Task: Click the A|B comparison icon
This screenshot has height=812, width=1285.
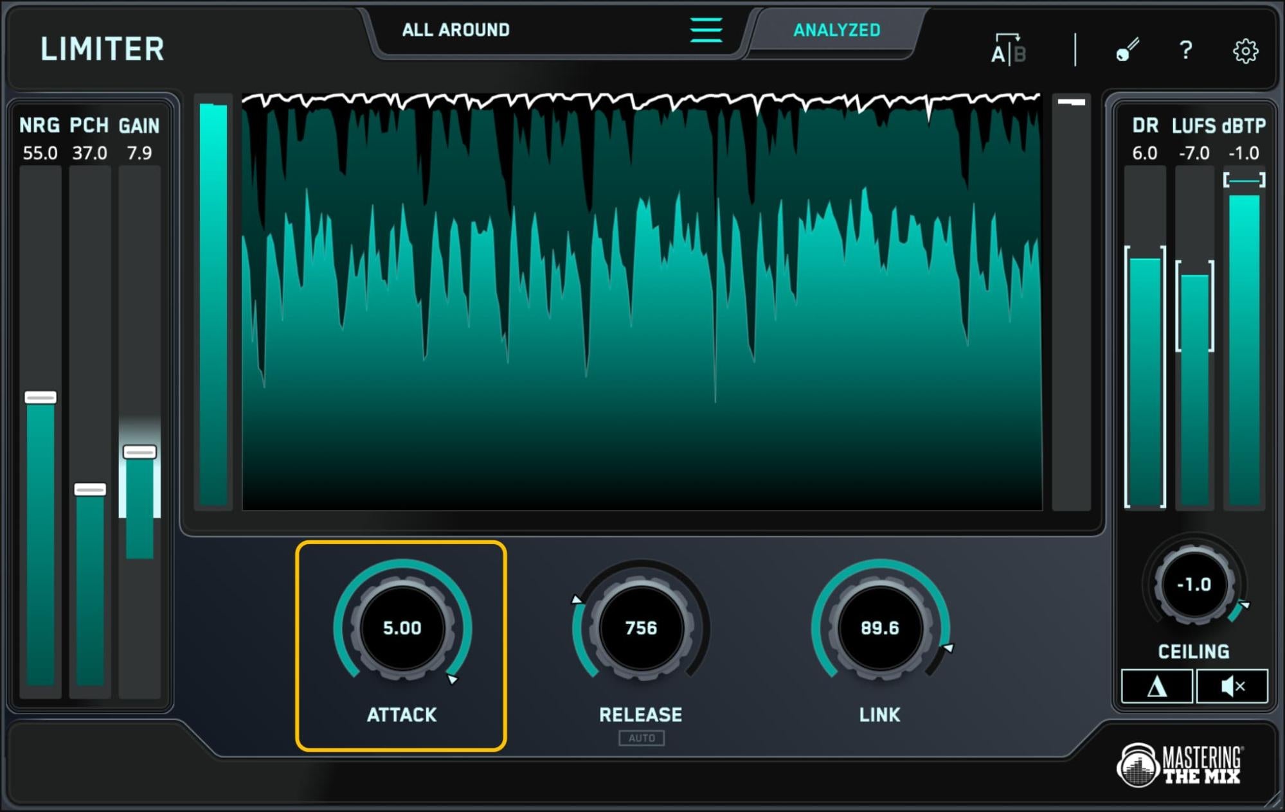Action: click(1008, 49)
